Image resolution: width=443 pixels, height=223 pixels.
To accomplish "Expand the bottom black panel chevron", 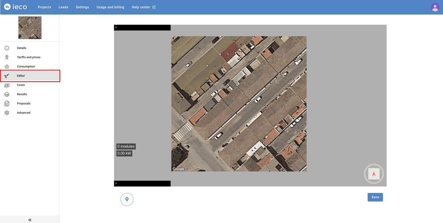I will pos(116,184).
